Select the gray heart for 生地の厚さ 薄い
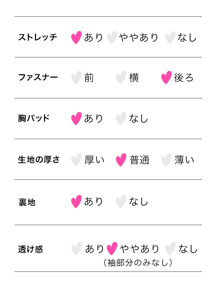215x287 pixels. pos(166,160)
